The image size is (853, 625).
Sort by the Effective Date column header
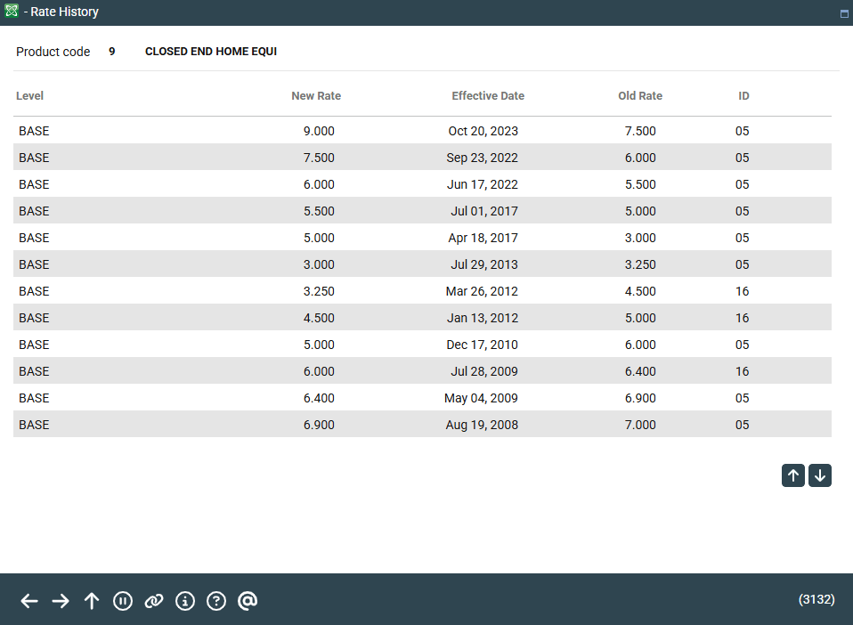point(488,96)
